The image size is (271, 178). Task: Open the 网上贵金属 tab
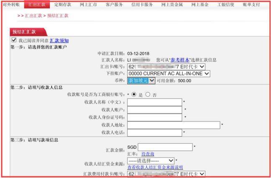pos(173,5)
